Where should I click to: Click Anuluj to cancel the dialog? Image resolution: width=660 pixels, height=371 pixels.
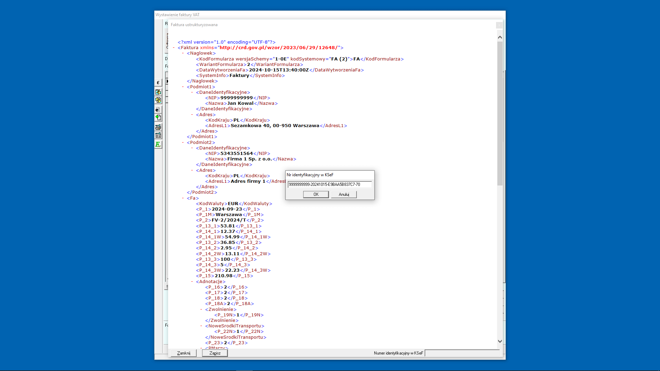click(343, 194)
